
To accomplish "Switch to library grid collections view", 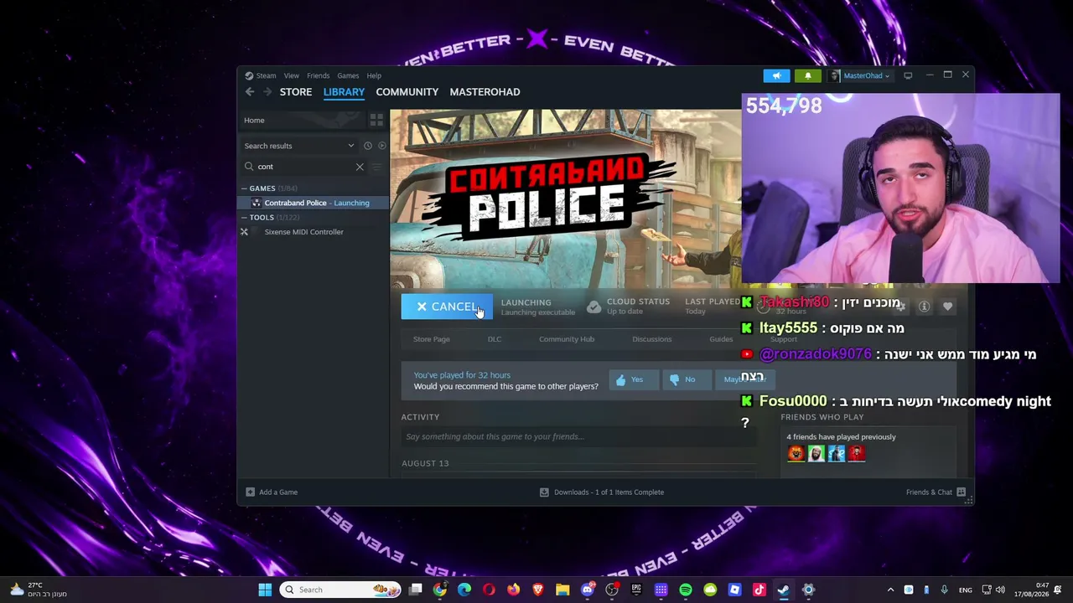I will click(x=376, y=120).
